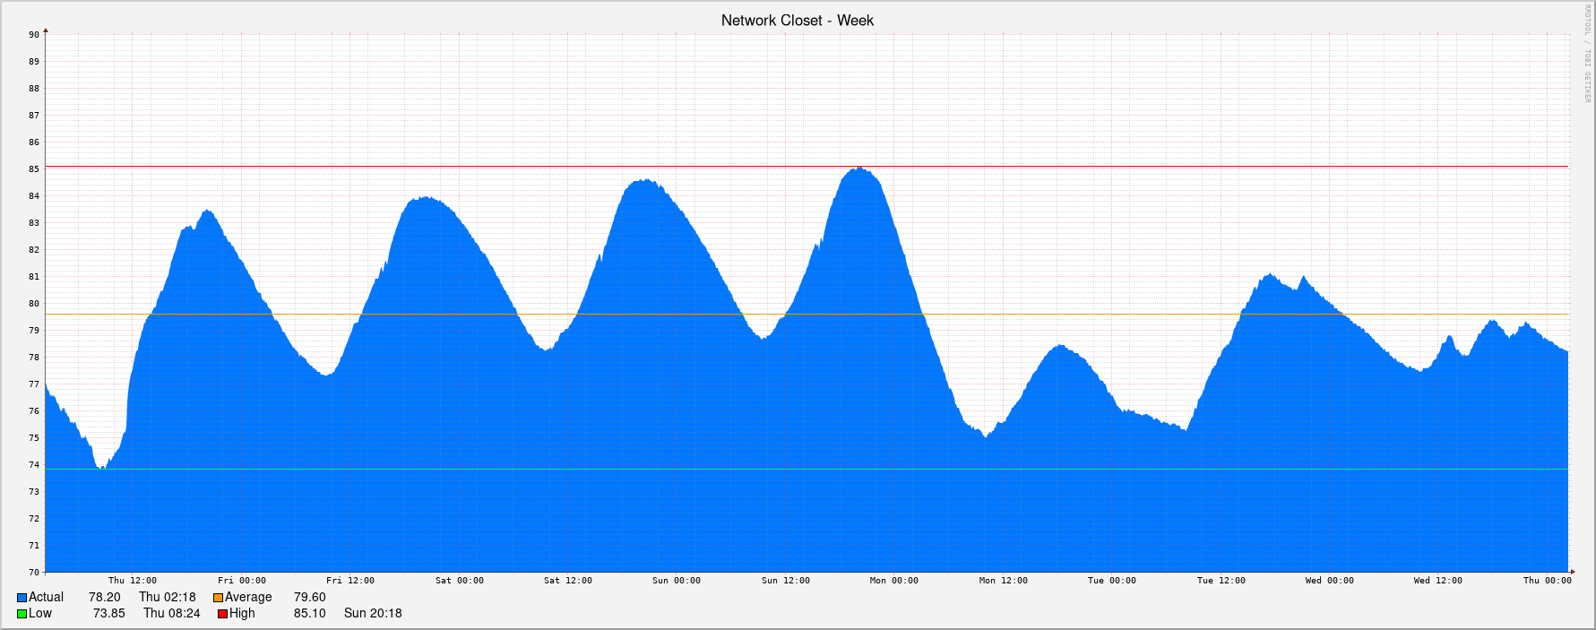The width and height of the screenshot is (1596, 630).
Task: Click the 70 label on the y-axis
Action: [x=34, y=573]
